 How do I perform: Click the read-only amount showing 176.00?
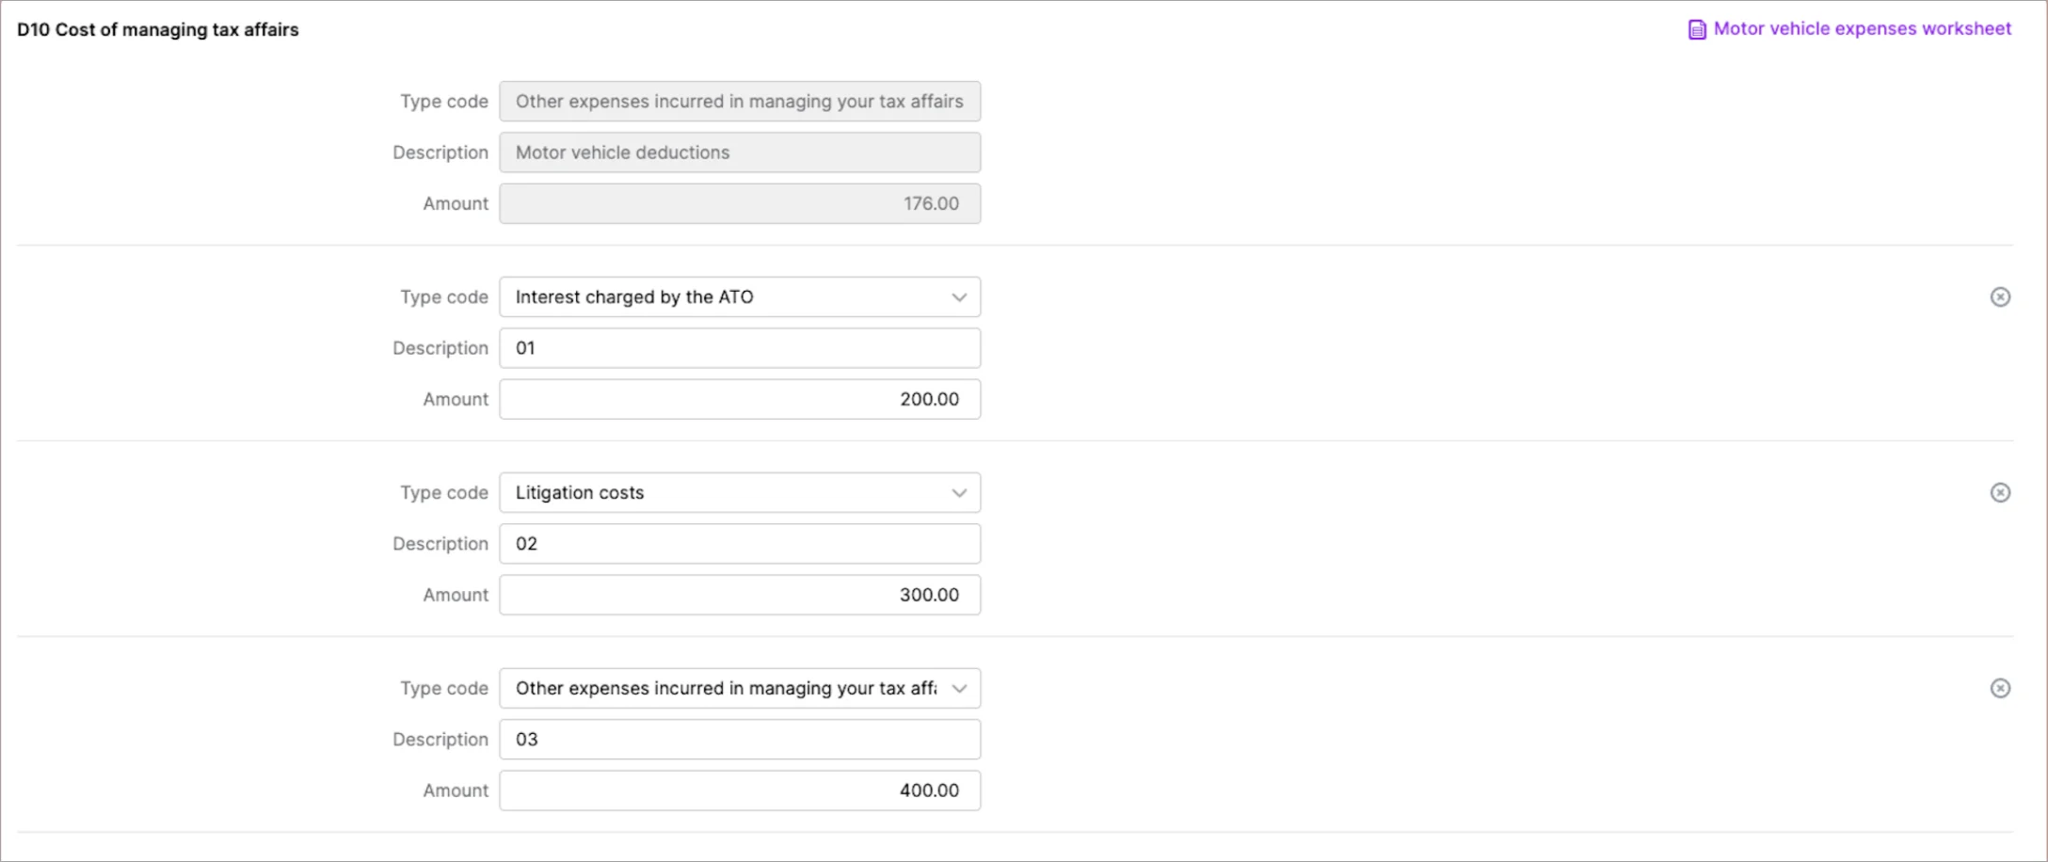coord(740,203)
